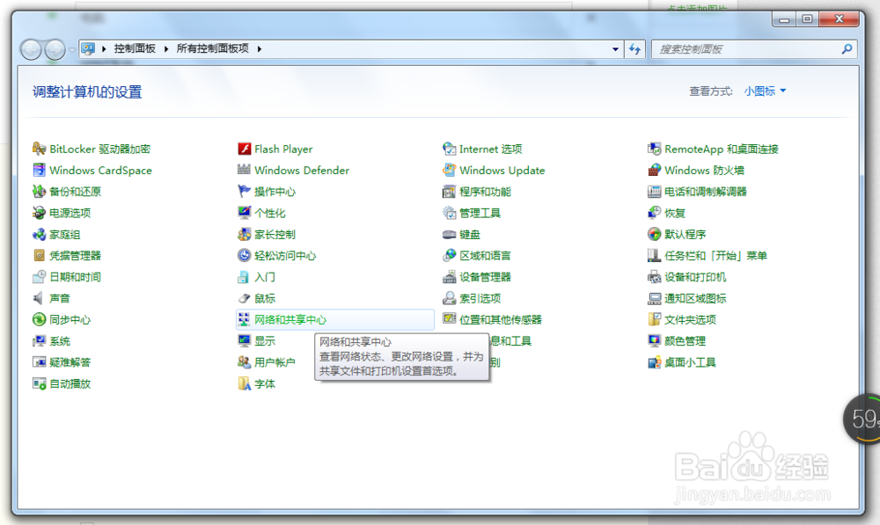Click the Internet 选项 icon
The width and height of the screenshot is (880, 525).
pos(449,149)
